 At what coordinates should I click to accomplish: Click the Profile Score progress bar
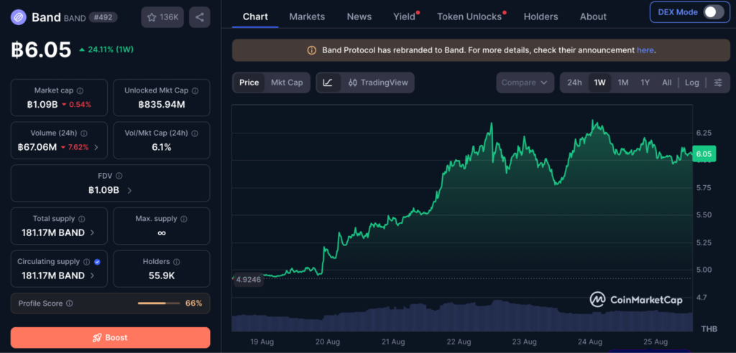coord(159,303)
